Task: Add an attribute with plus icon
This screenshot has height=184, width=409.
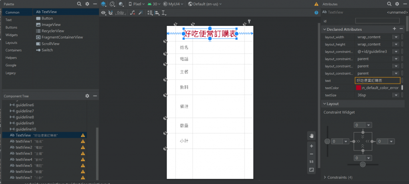Action: [x=394, y=29]
